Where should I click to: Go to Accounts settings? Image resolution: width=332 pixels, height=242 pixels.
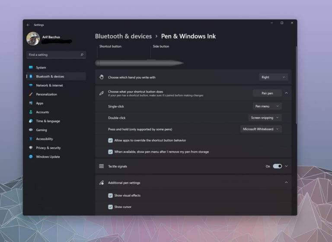pyautogui.click(x=56, y=112)
